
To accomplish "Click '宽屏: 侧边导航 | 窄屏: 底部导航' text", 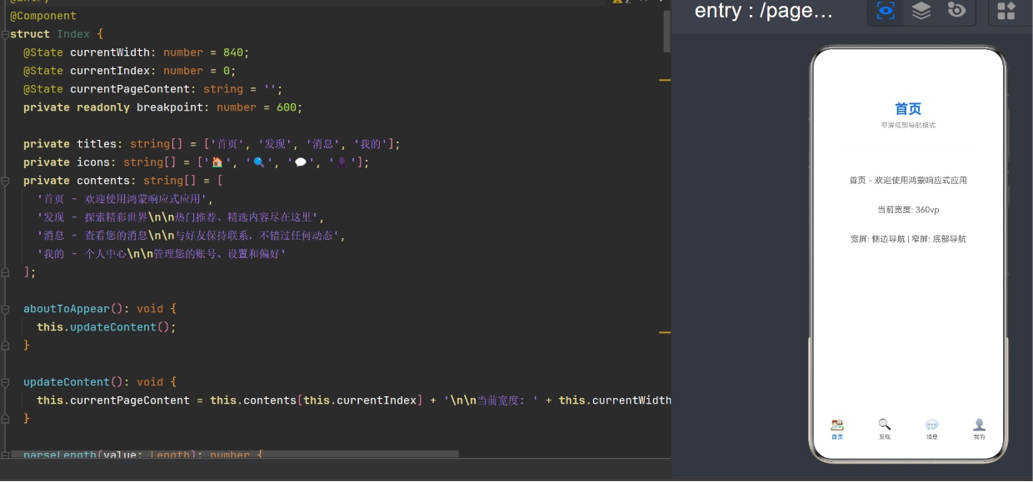I will tap(908, 239).
